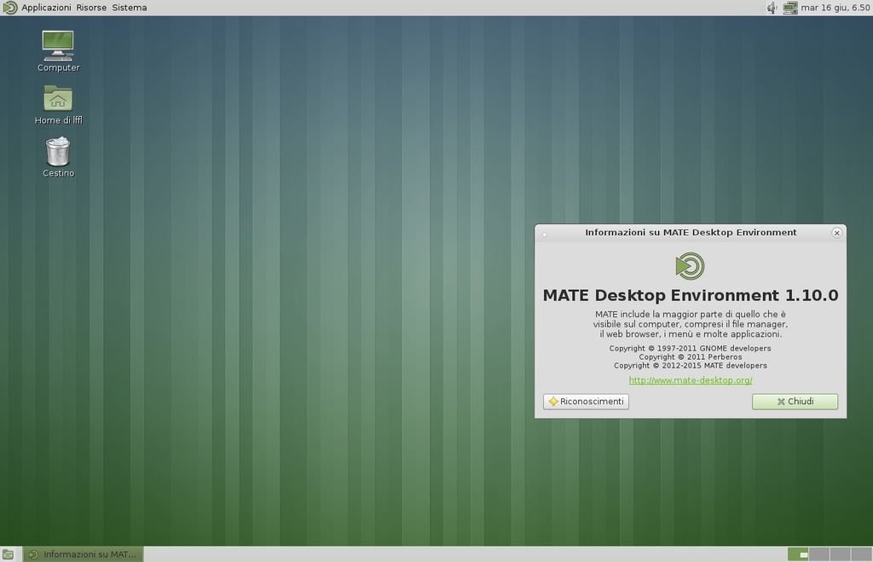Select the Home di lffl folder icon
873x562 pixels.
tap(58, 99)
